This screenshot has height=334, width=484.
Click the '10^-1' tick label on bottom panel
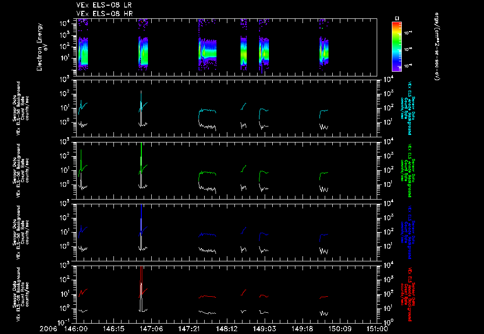click(64, 322)
